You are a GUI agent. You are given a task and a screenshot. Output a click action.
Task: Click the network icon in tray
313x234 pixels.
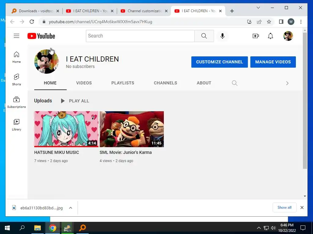click(266, 228)
